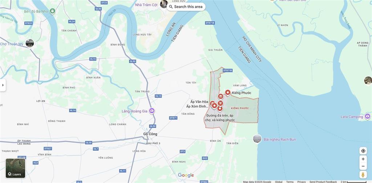Image resolution: width=372 pixels, height=183 pixels.
Task: Click Send Product Feedback link
Action: (323, 182)
